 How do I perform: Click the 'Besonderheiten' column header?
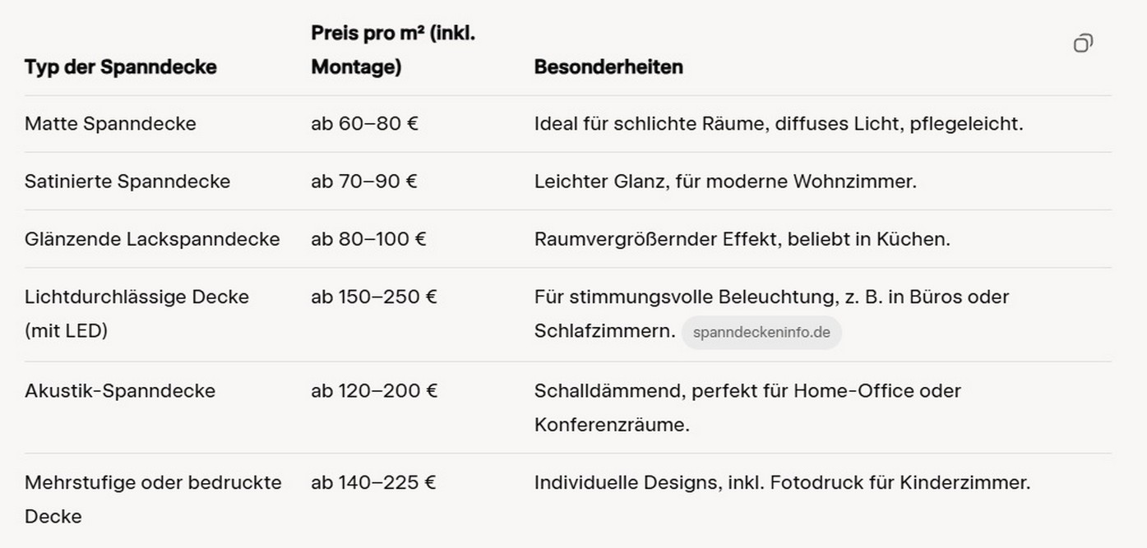pos(608,67)
